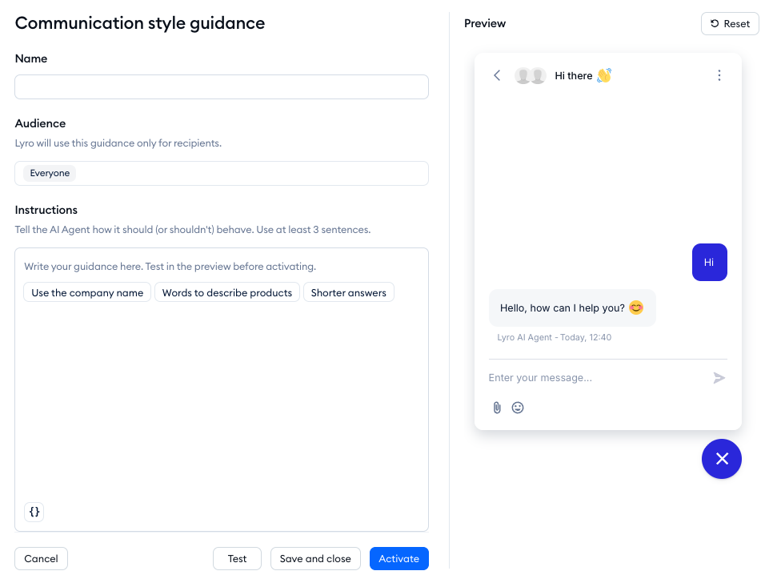Viewport: 773px width, 583px height.
Task: Click the Test button
Action: [237, 558]
